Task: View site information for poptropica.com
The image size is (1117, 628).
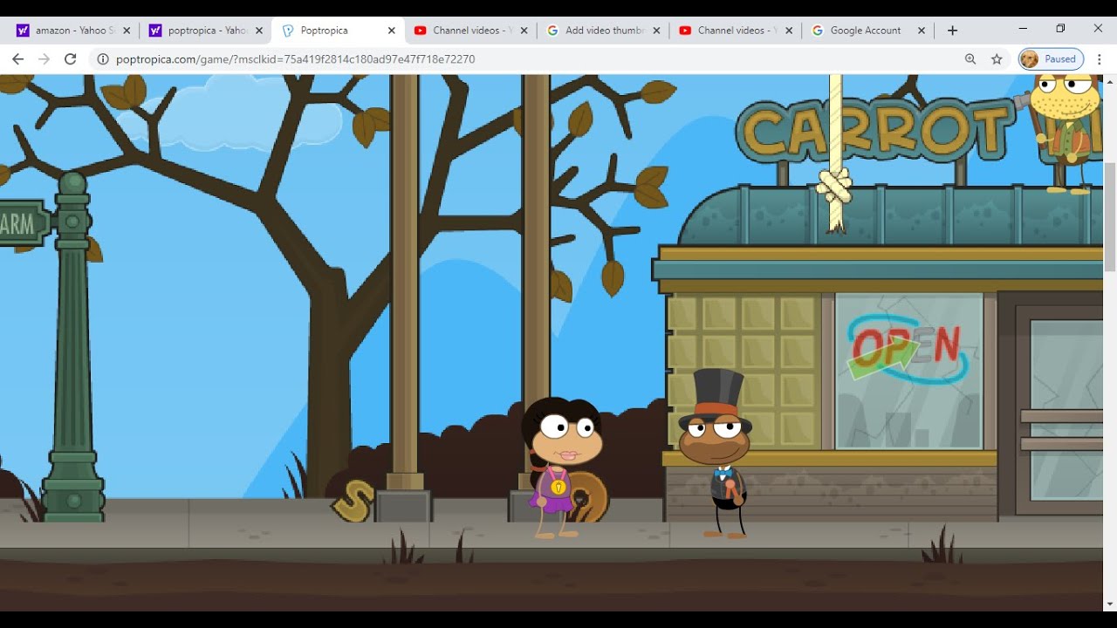Action: (103, 59)
